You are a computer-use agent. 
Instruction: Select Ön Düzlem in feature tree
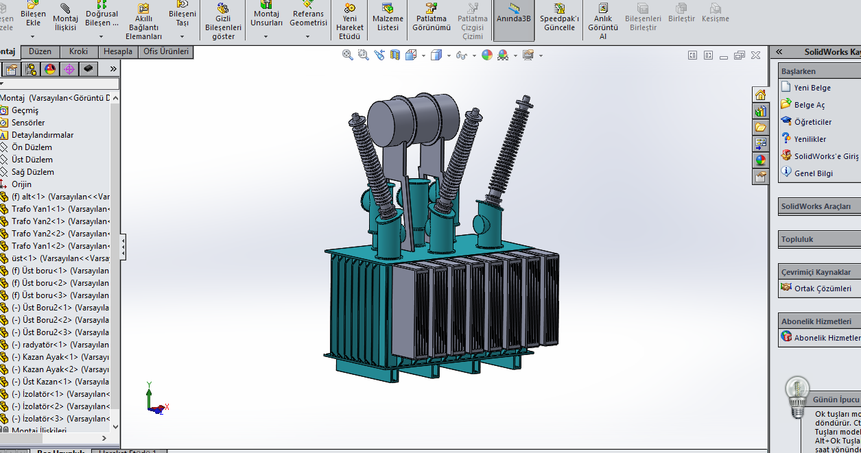point(32,147)
